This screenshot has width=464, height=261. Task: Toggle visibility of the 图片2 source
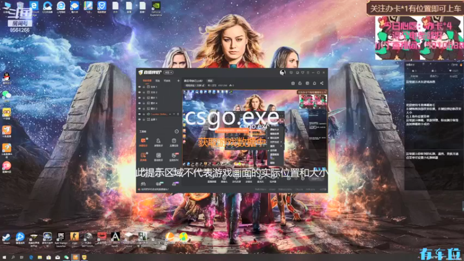pos(139,108)
